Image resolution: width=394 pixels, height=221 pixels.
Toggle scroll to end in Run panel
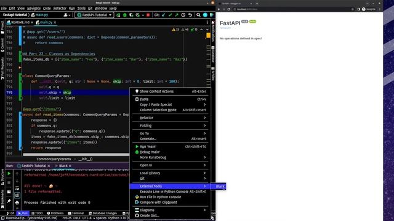tap(17, 195)
